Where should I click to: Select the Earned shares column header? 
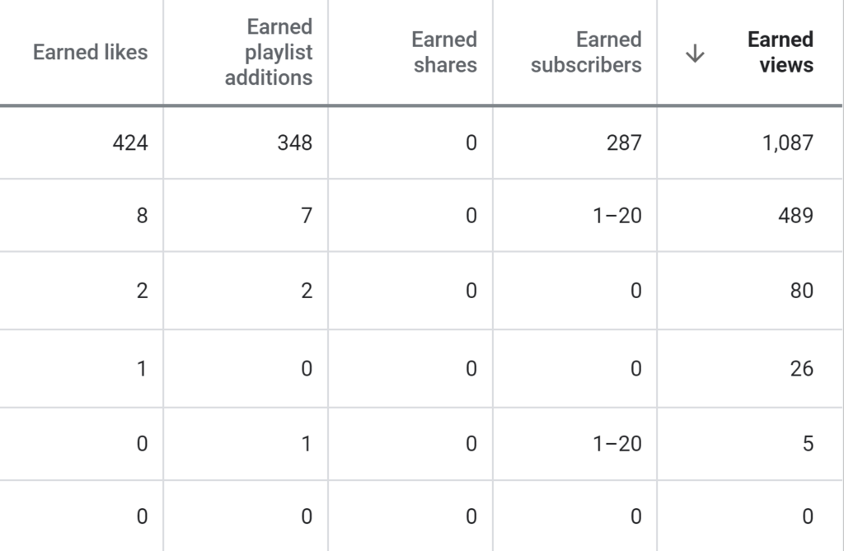(444, 52)
